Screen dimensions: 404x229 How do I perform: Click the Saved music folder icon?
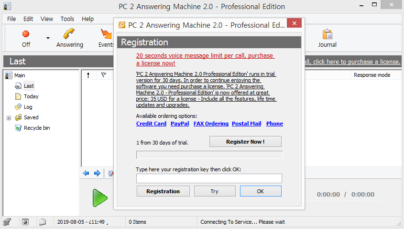(18, 117)
